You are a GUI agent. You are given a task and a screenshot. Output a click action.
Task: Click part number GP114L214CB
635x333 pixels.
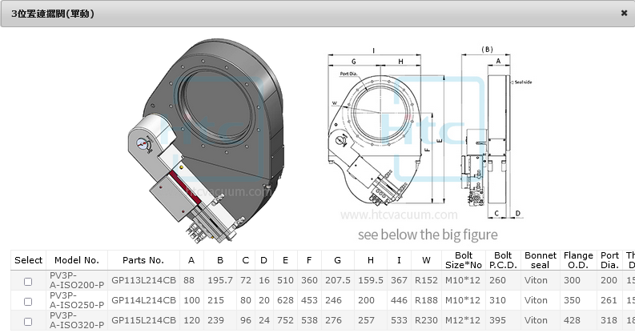(x=143, y=301)
